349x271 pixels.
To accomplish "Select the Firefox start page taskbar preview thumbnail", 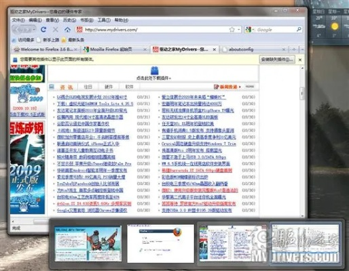I will point(160,243).
